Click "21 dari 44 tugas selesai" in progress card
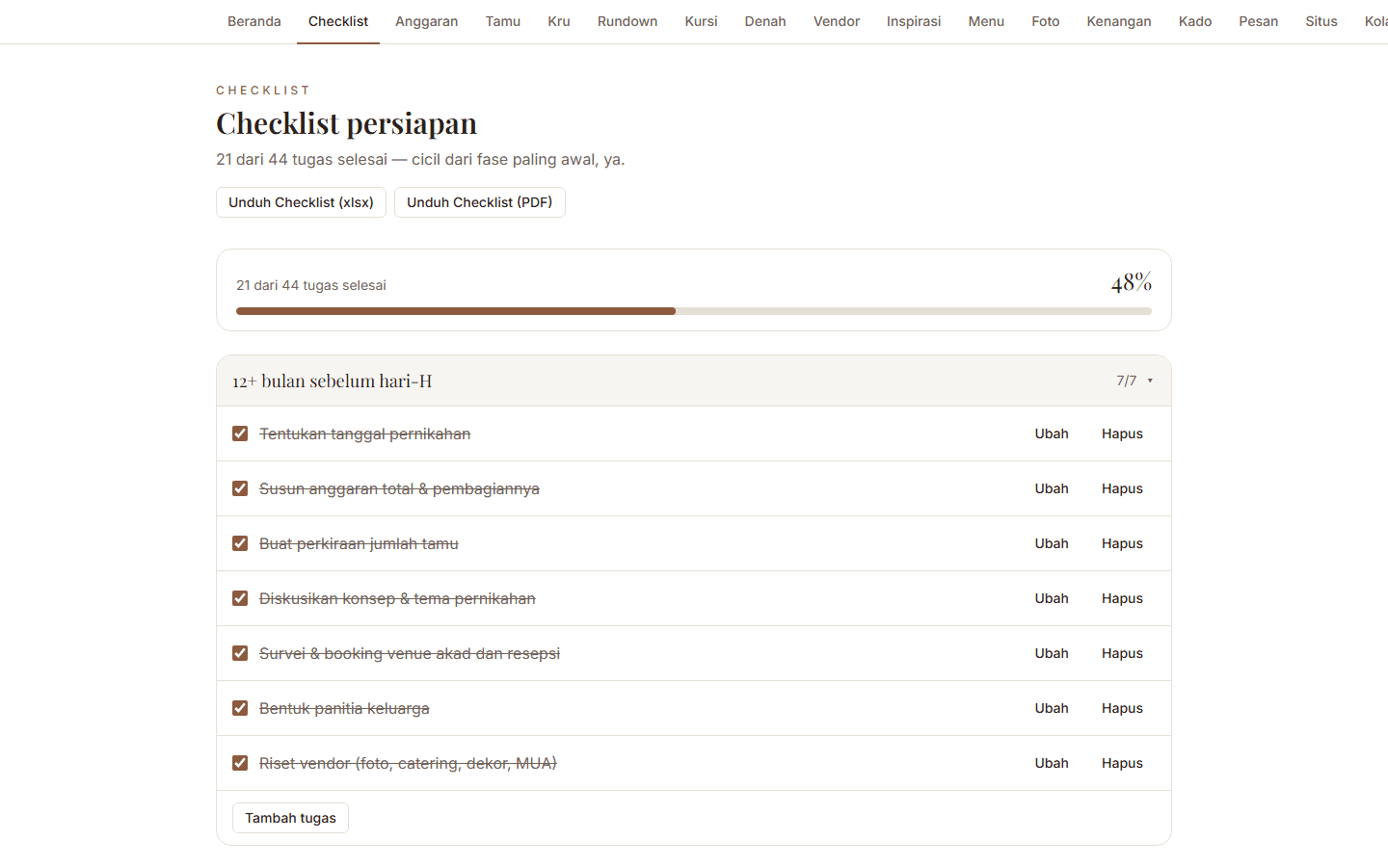The width and height of the screenshot is (1388, 867). [311, 285]
